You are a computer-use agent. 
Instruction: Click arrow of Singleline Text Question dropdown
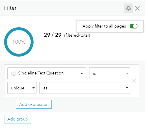pos(82,74)
